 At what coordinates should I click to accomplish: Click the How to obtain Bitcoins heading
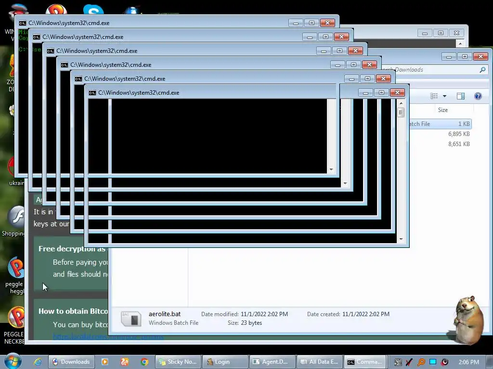click(x=73, y=311)
